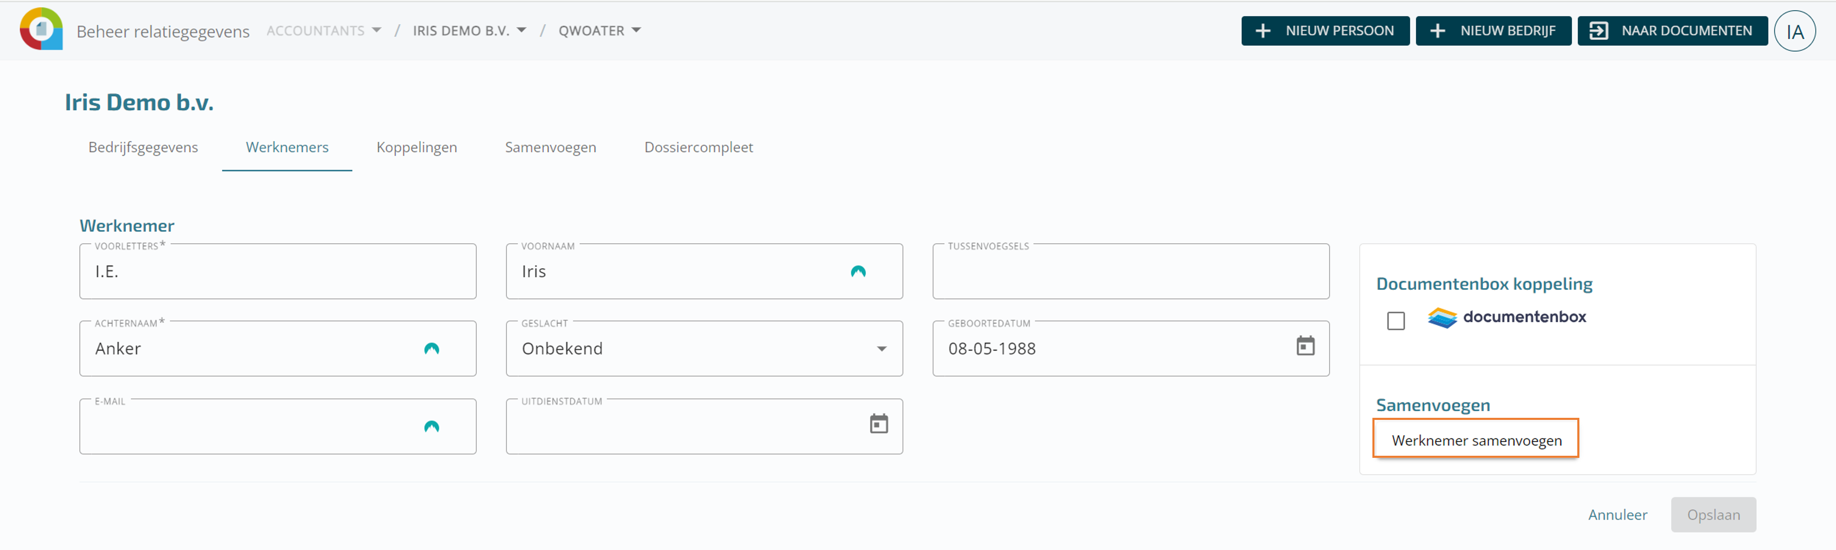Click the Documentenbox koppeling heading
This screenshot has height=550, width=1836.
pyautogui.click(x=1484, y=284)
